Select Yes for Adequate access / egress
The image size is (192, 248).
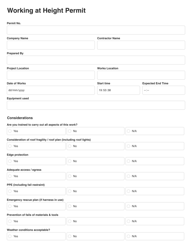(10, 176)
